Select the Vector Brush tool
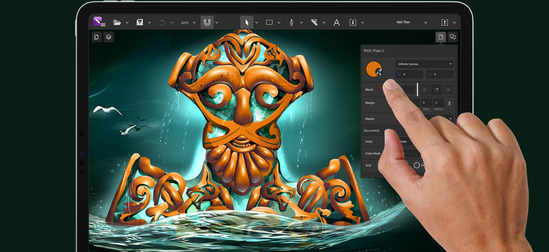 [314, 22]
